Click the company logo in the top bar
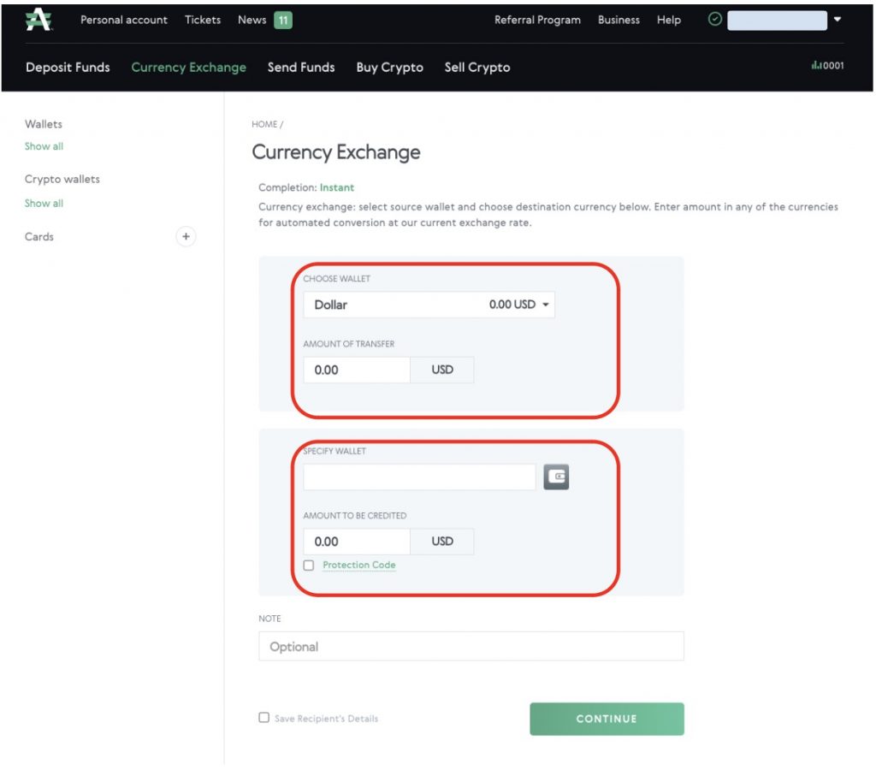Screen dimensions: 876x776 (38, 19)
